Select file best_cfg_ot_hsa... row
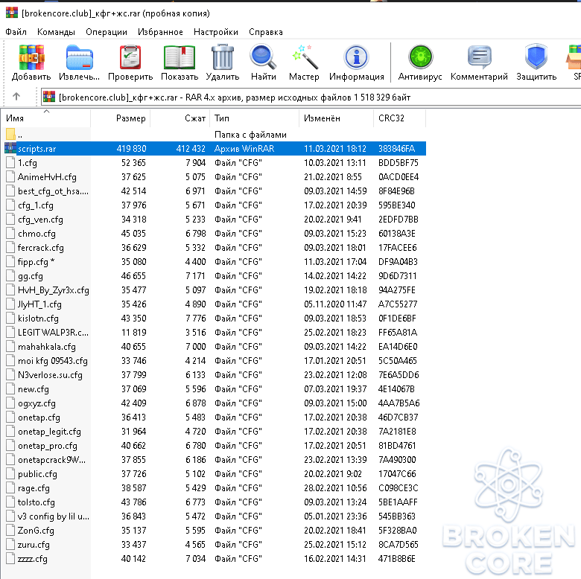 coord(215,191)
